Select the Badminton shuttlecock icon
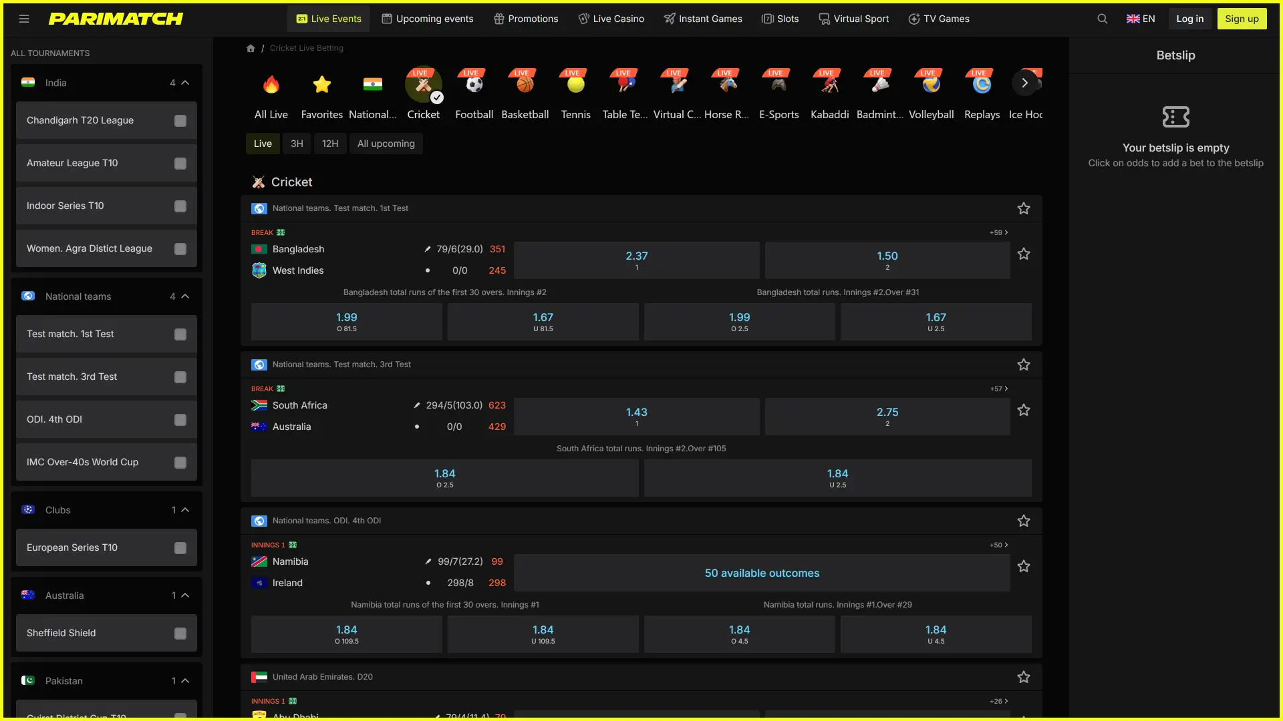This screenshot has width=1283, height=721. (x=881, y=85)
